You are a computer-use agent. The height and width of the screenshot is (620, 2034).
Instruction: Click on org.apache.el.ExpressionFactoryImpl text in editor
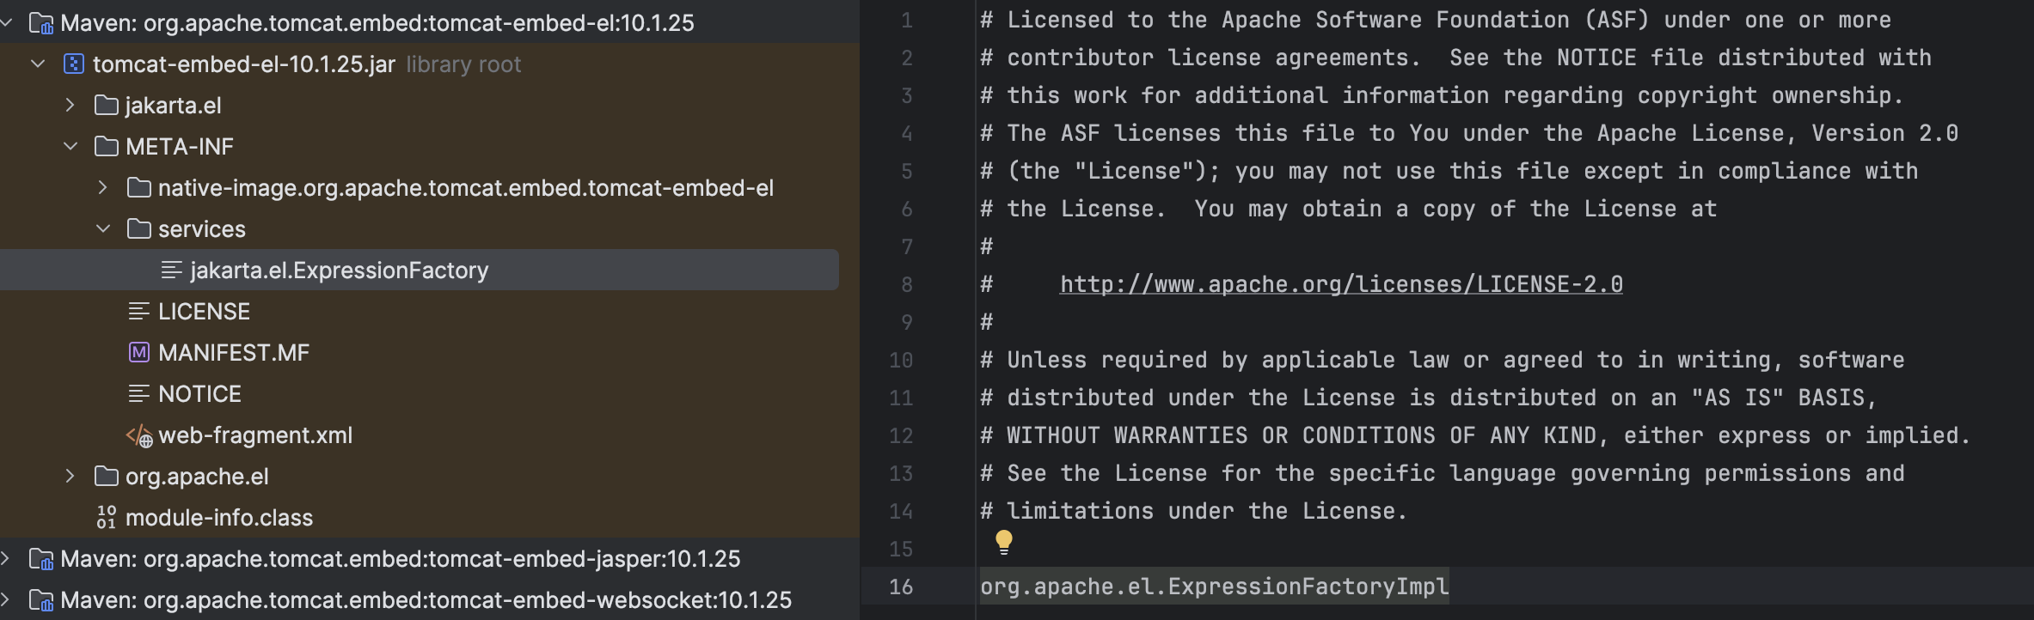point(1214,587)
